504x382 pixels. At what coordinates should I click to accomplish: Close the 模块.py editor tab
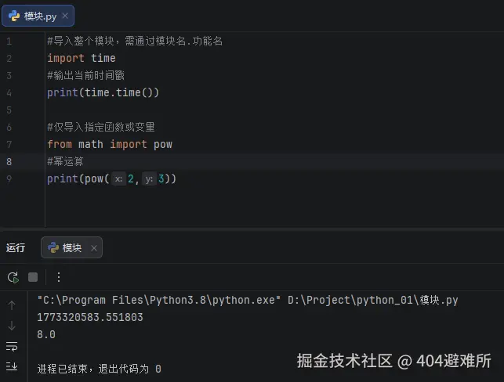pos(65,16)
